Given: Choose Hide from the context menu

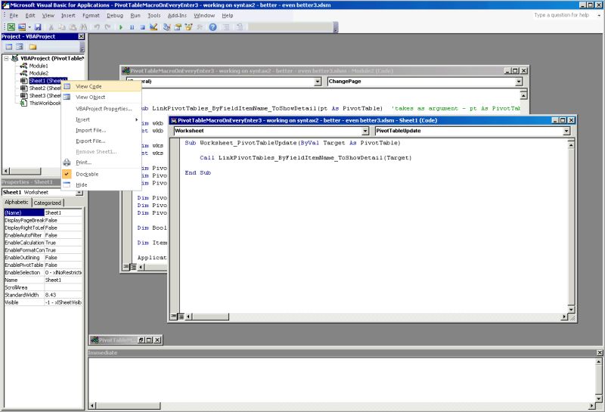Looking at the screenshot, I should pyautogui.click(x=101, y=184).
